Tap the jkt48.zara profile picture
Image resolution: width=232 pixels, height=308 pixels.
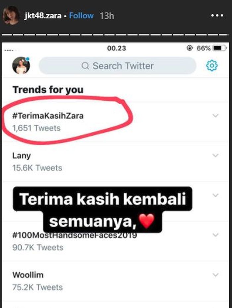point(11,15)
